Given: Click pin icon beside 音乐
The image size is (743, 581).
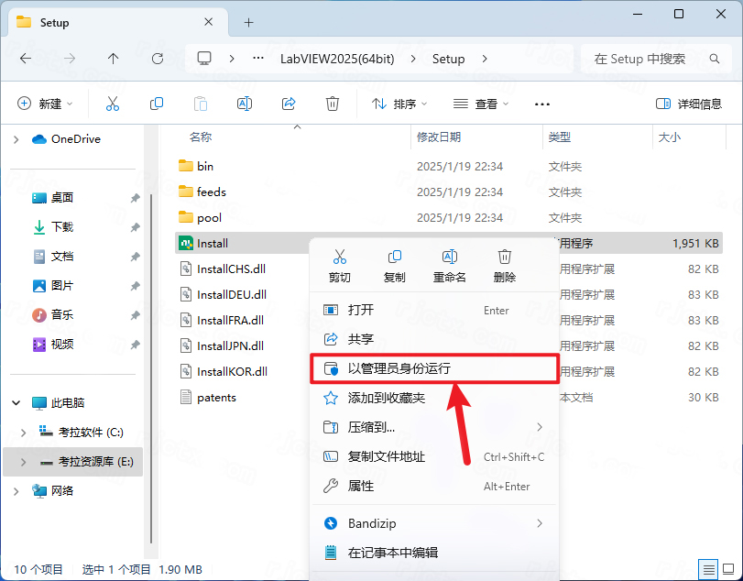Looking at the screenshot, I should tap(135, 315).
